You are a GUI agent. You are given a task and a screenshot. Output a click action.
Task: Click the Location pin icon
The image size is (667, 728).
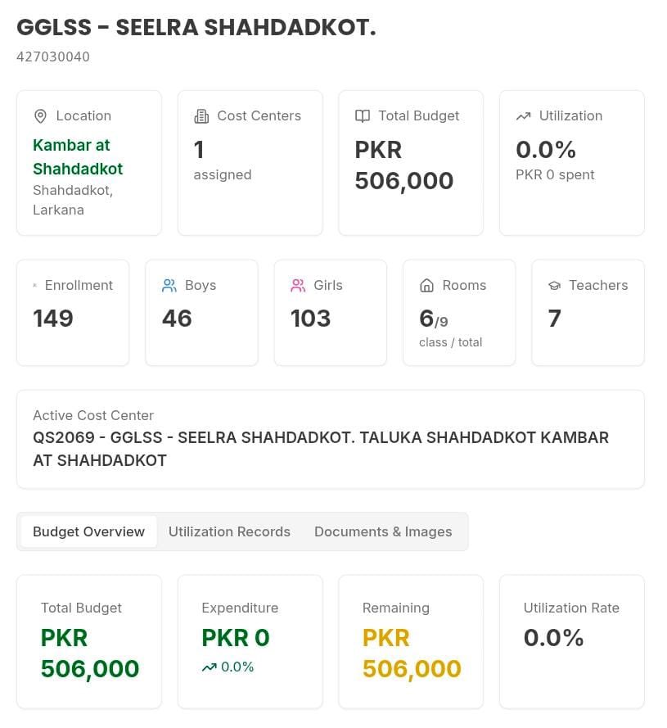pos(40,116)
